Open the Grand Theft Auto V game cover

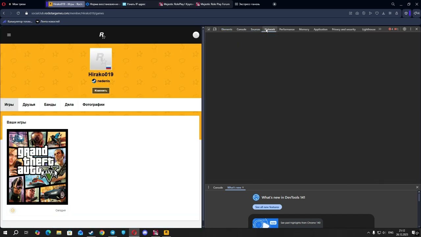(37, 167)
